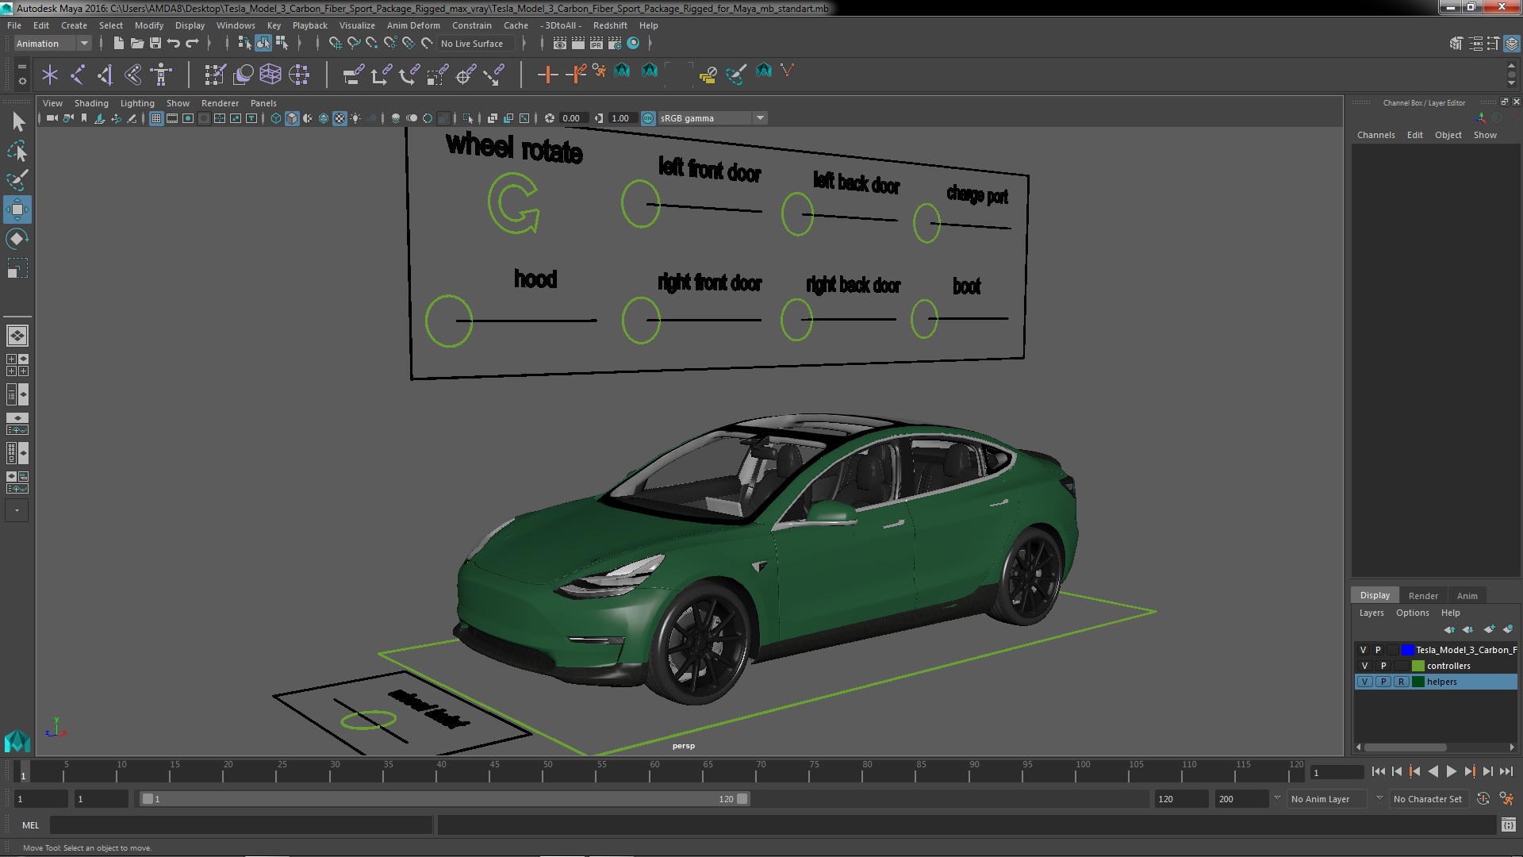Toggle the ON color management button
The image size is (1523, 857).
(x=648, y=118)
